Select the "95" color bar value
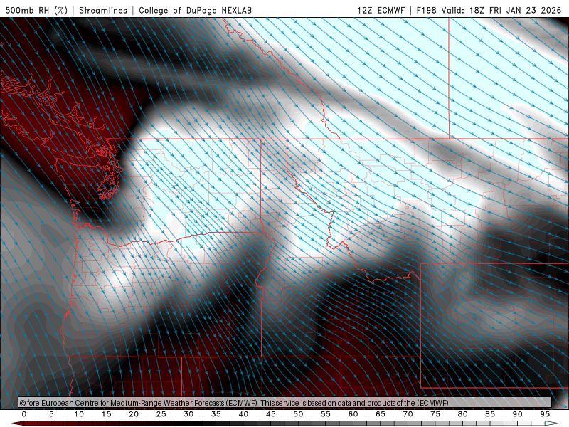The width and height of the screenshot is (569, 427). click(545, 414)
